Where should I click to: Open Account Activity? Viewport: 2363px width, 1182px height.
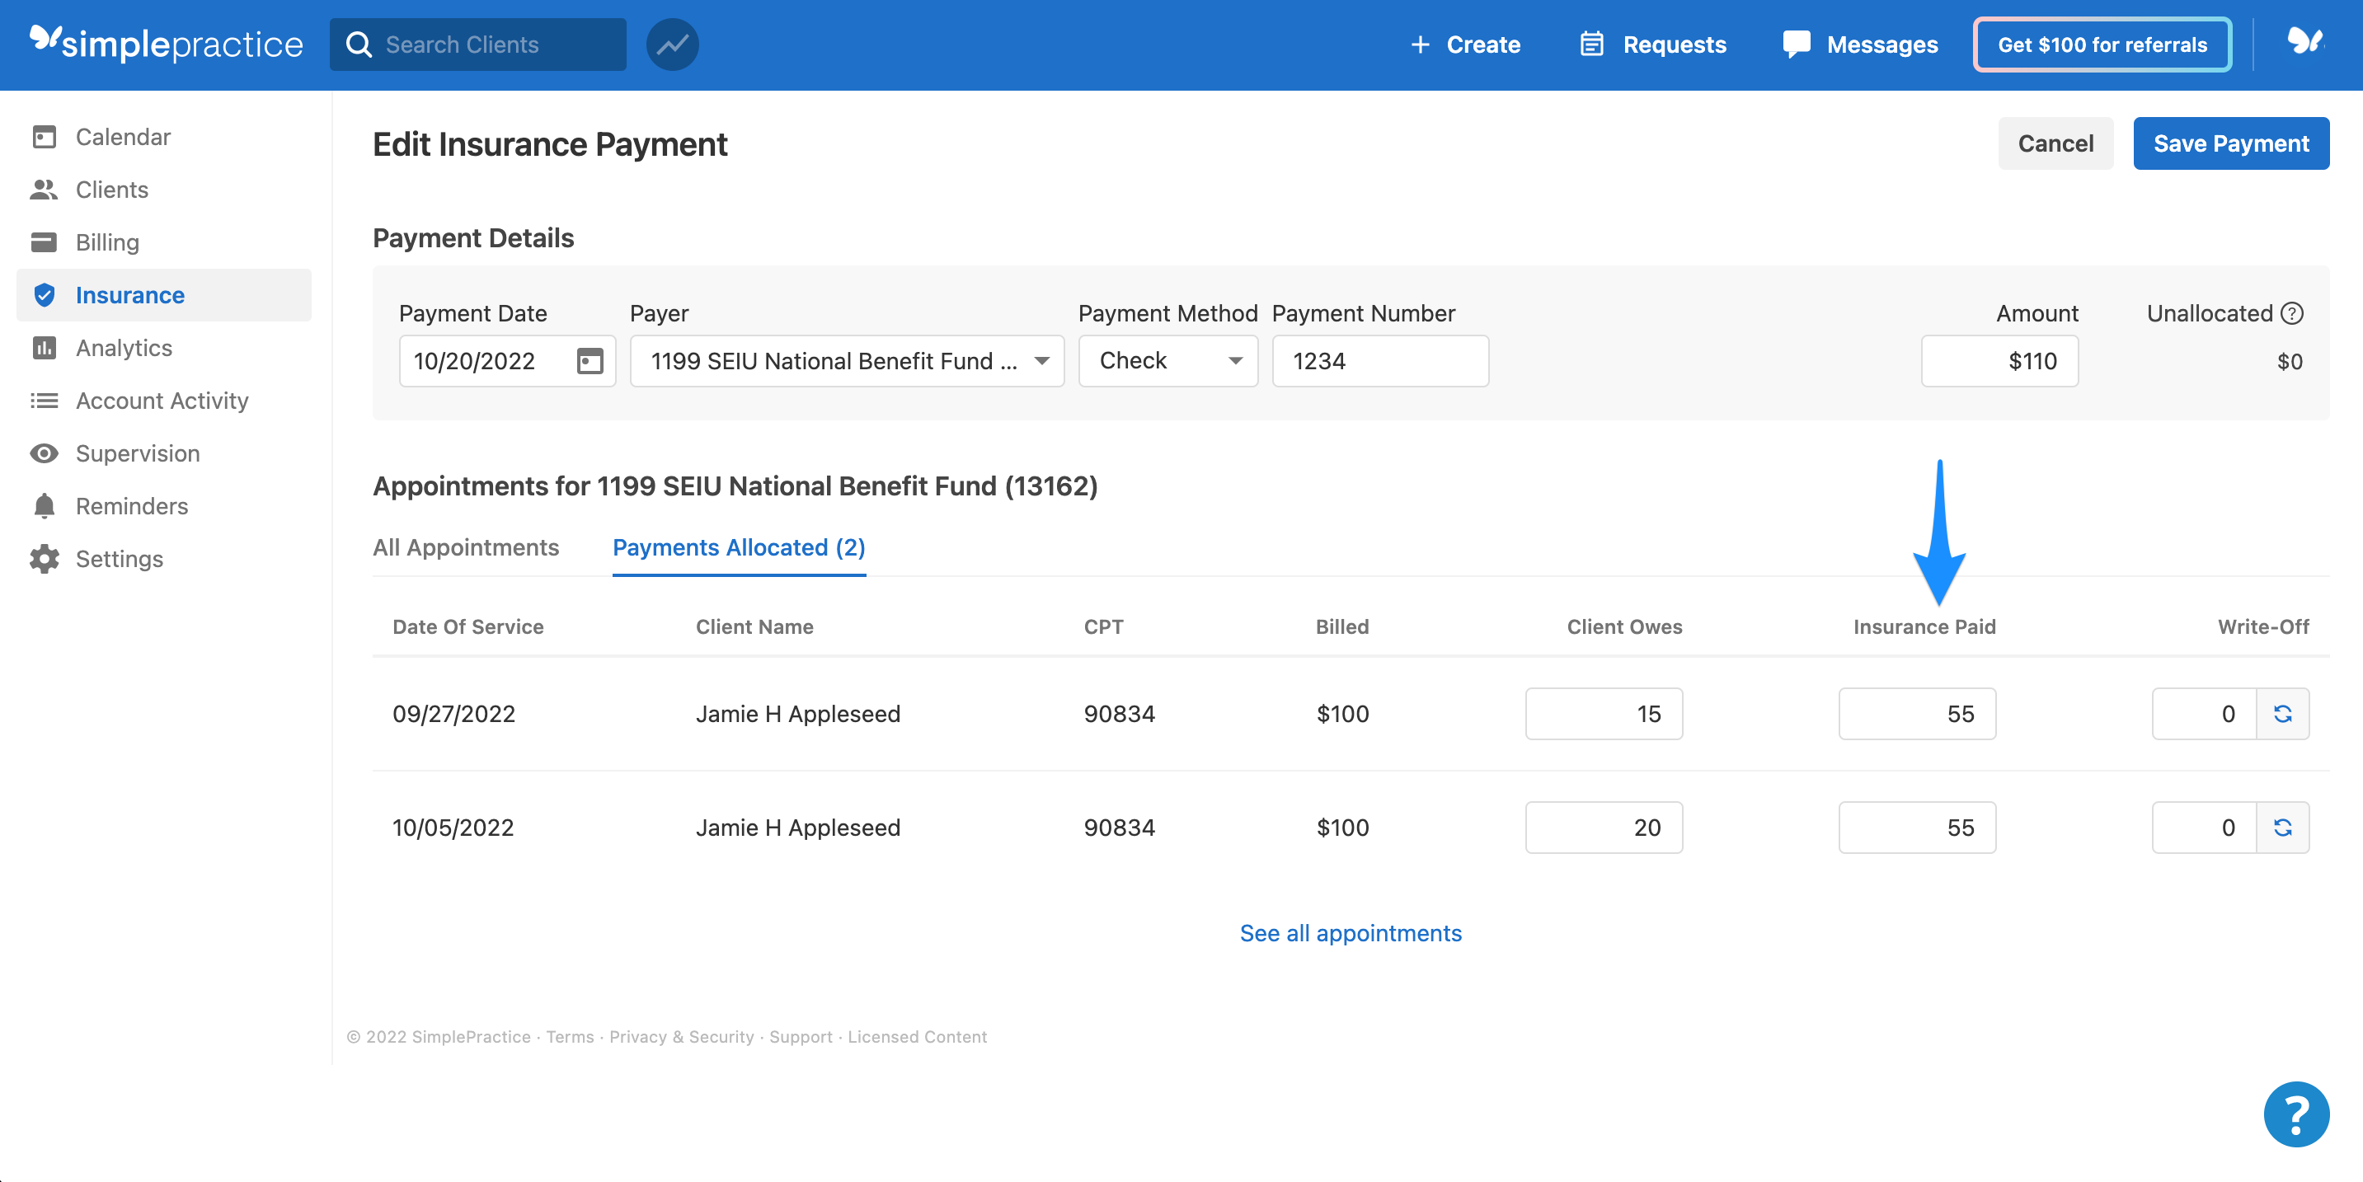point(162,400)
